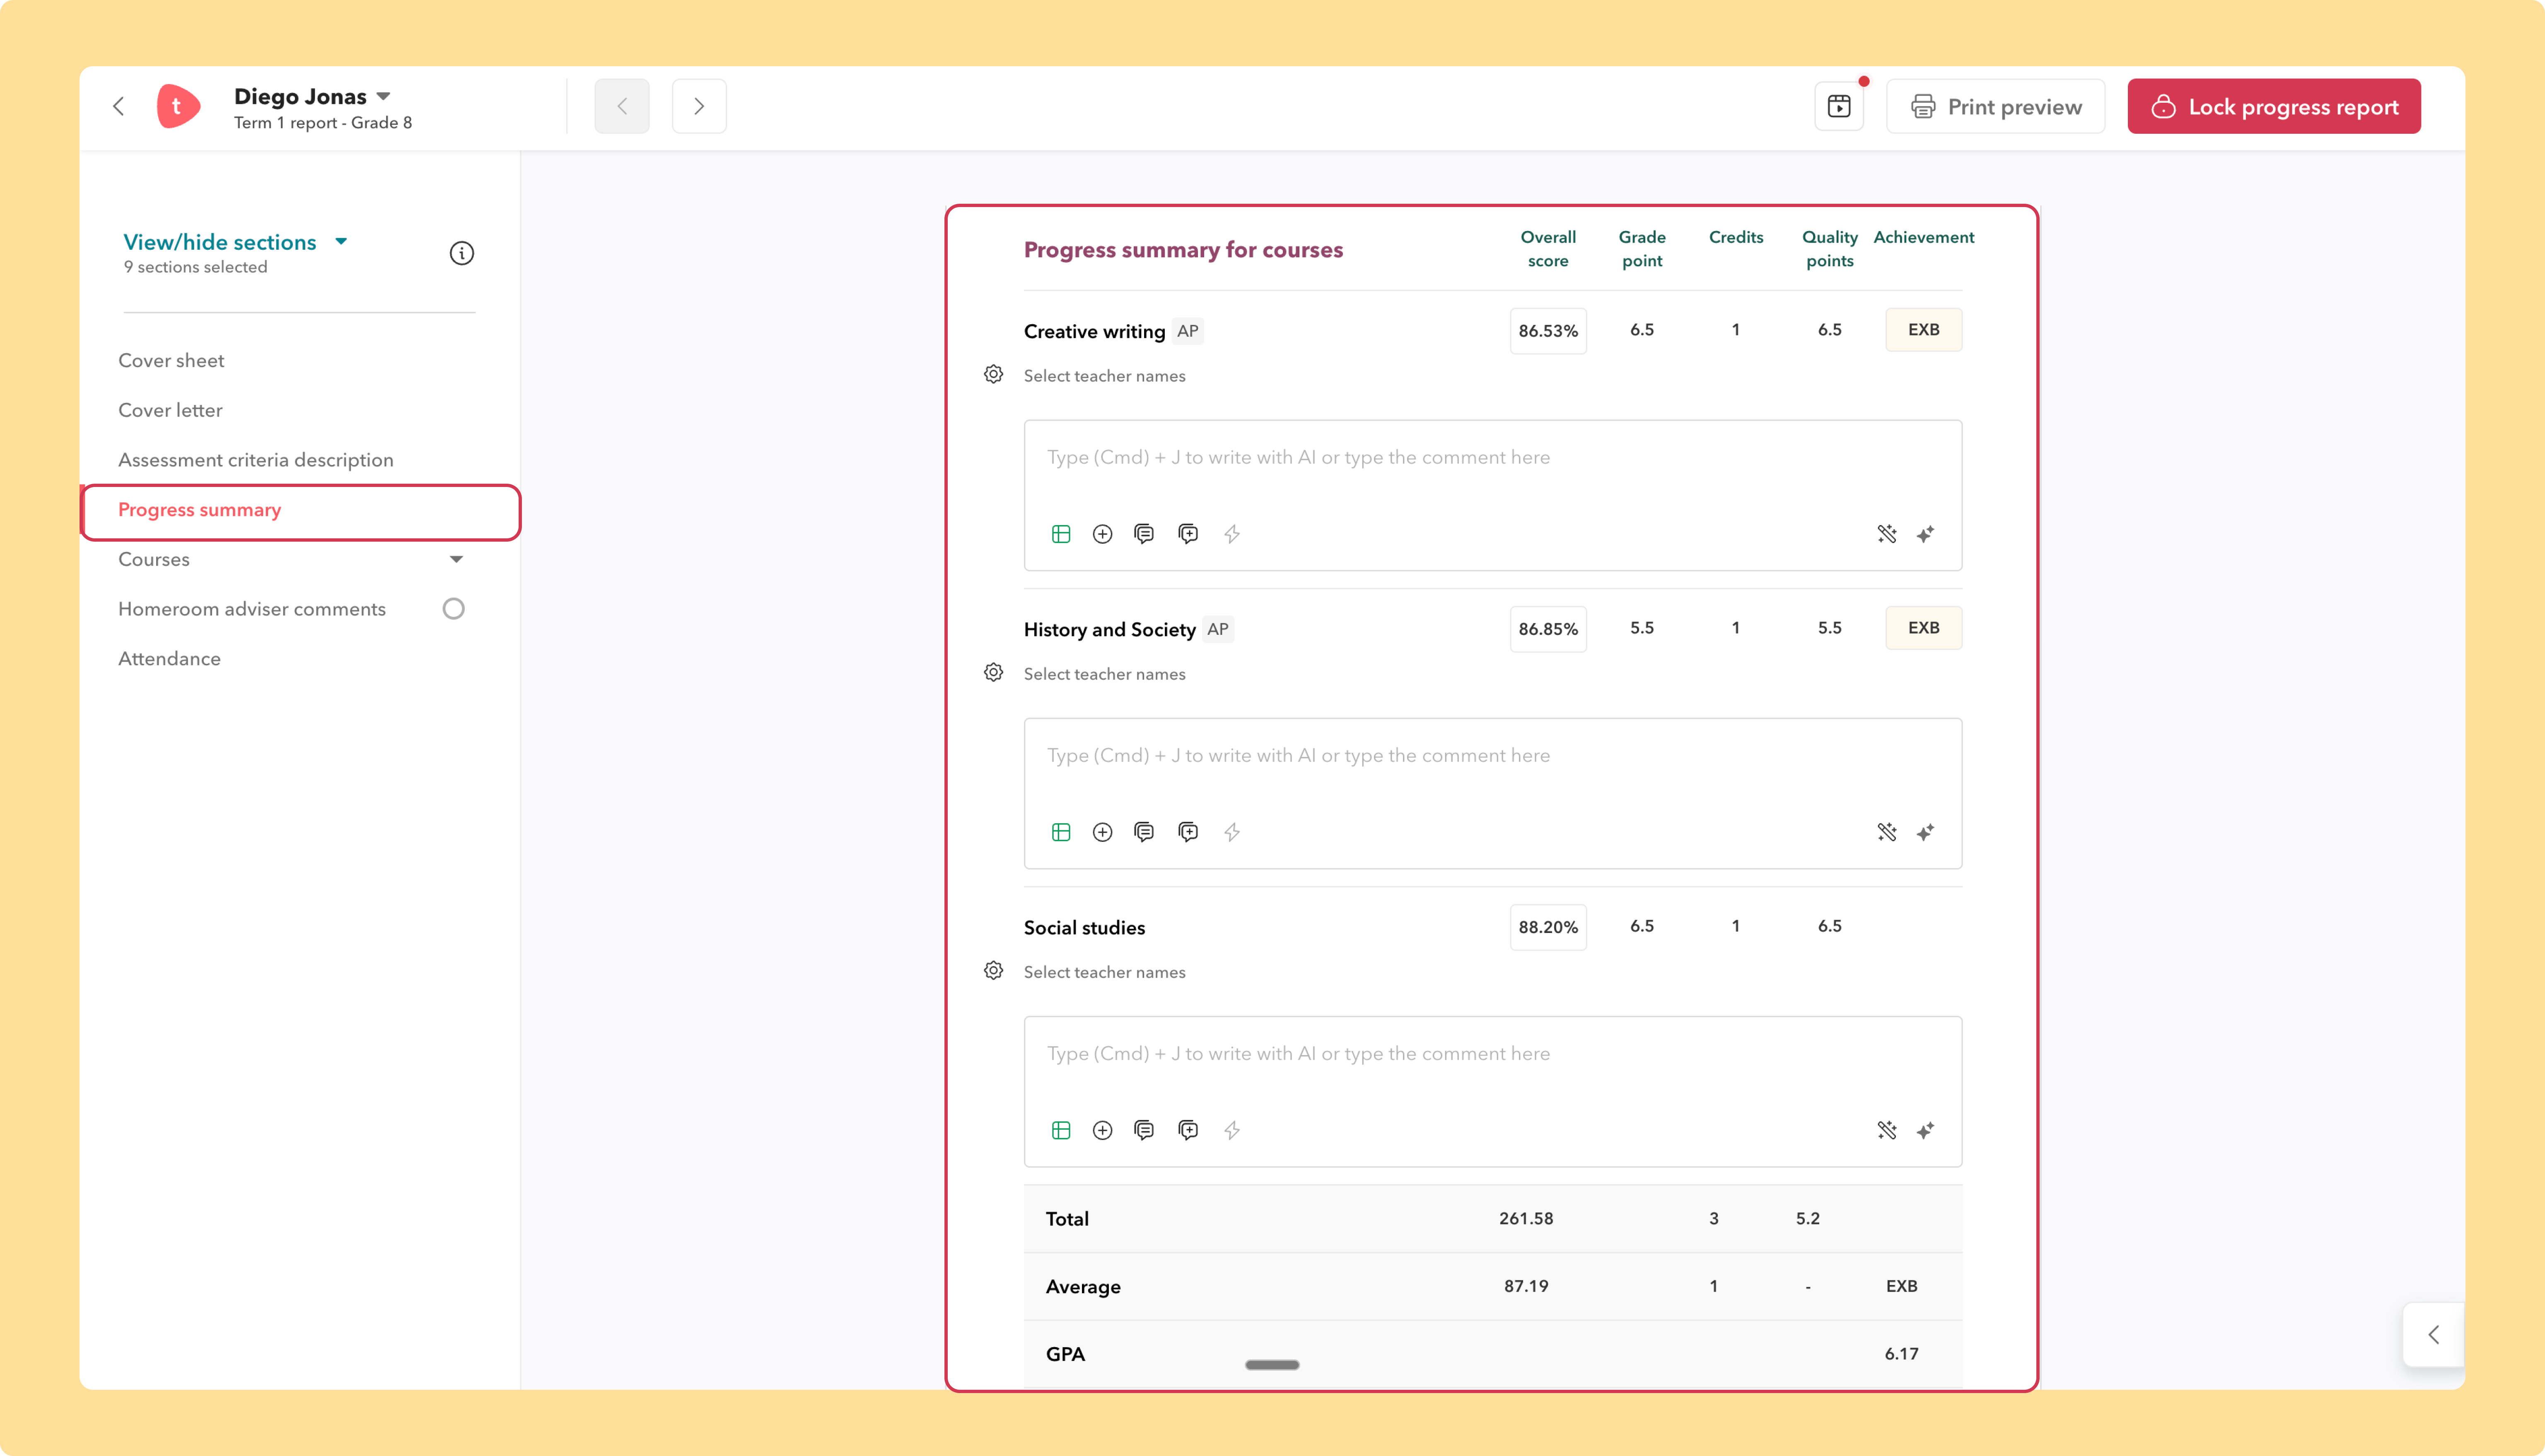Click the AI sparkle icon in Social studies comment
2545x1456 pixels.
(1925, 1130)
